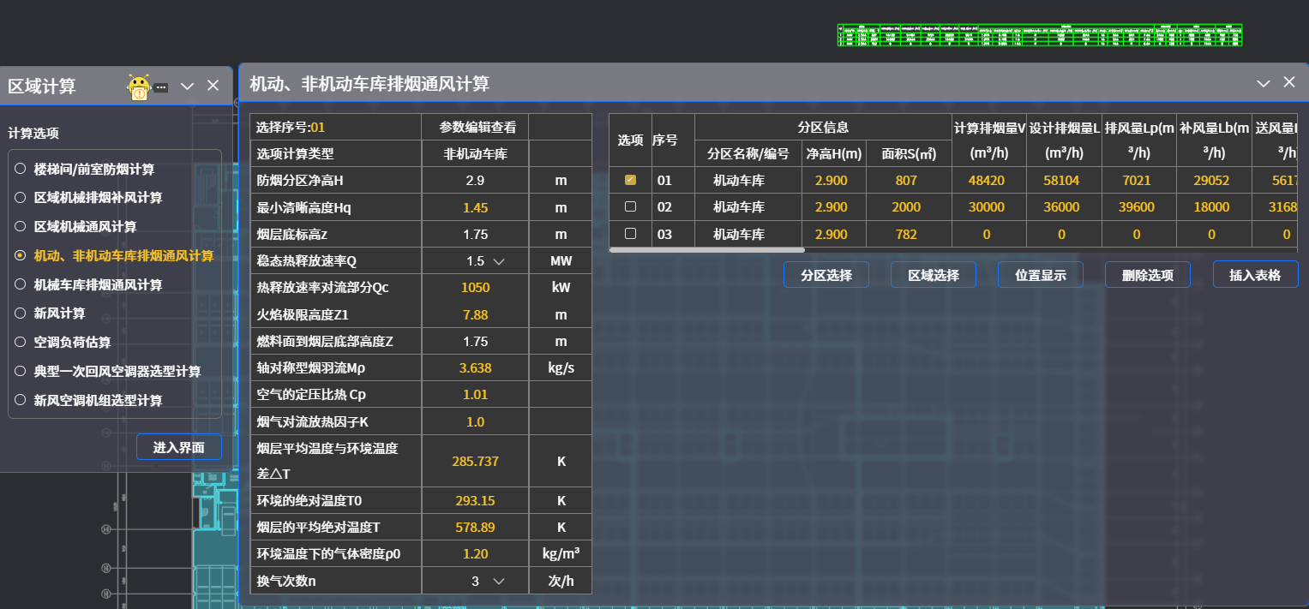1309x609 pixels.
Task: Open the 稳态热释放速率Q dropdown
Action: 498,261
